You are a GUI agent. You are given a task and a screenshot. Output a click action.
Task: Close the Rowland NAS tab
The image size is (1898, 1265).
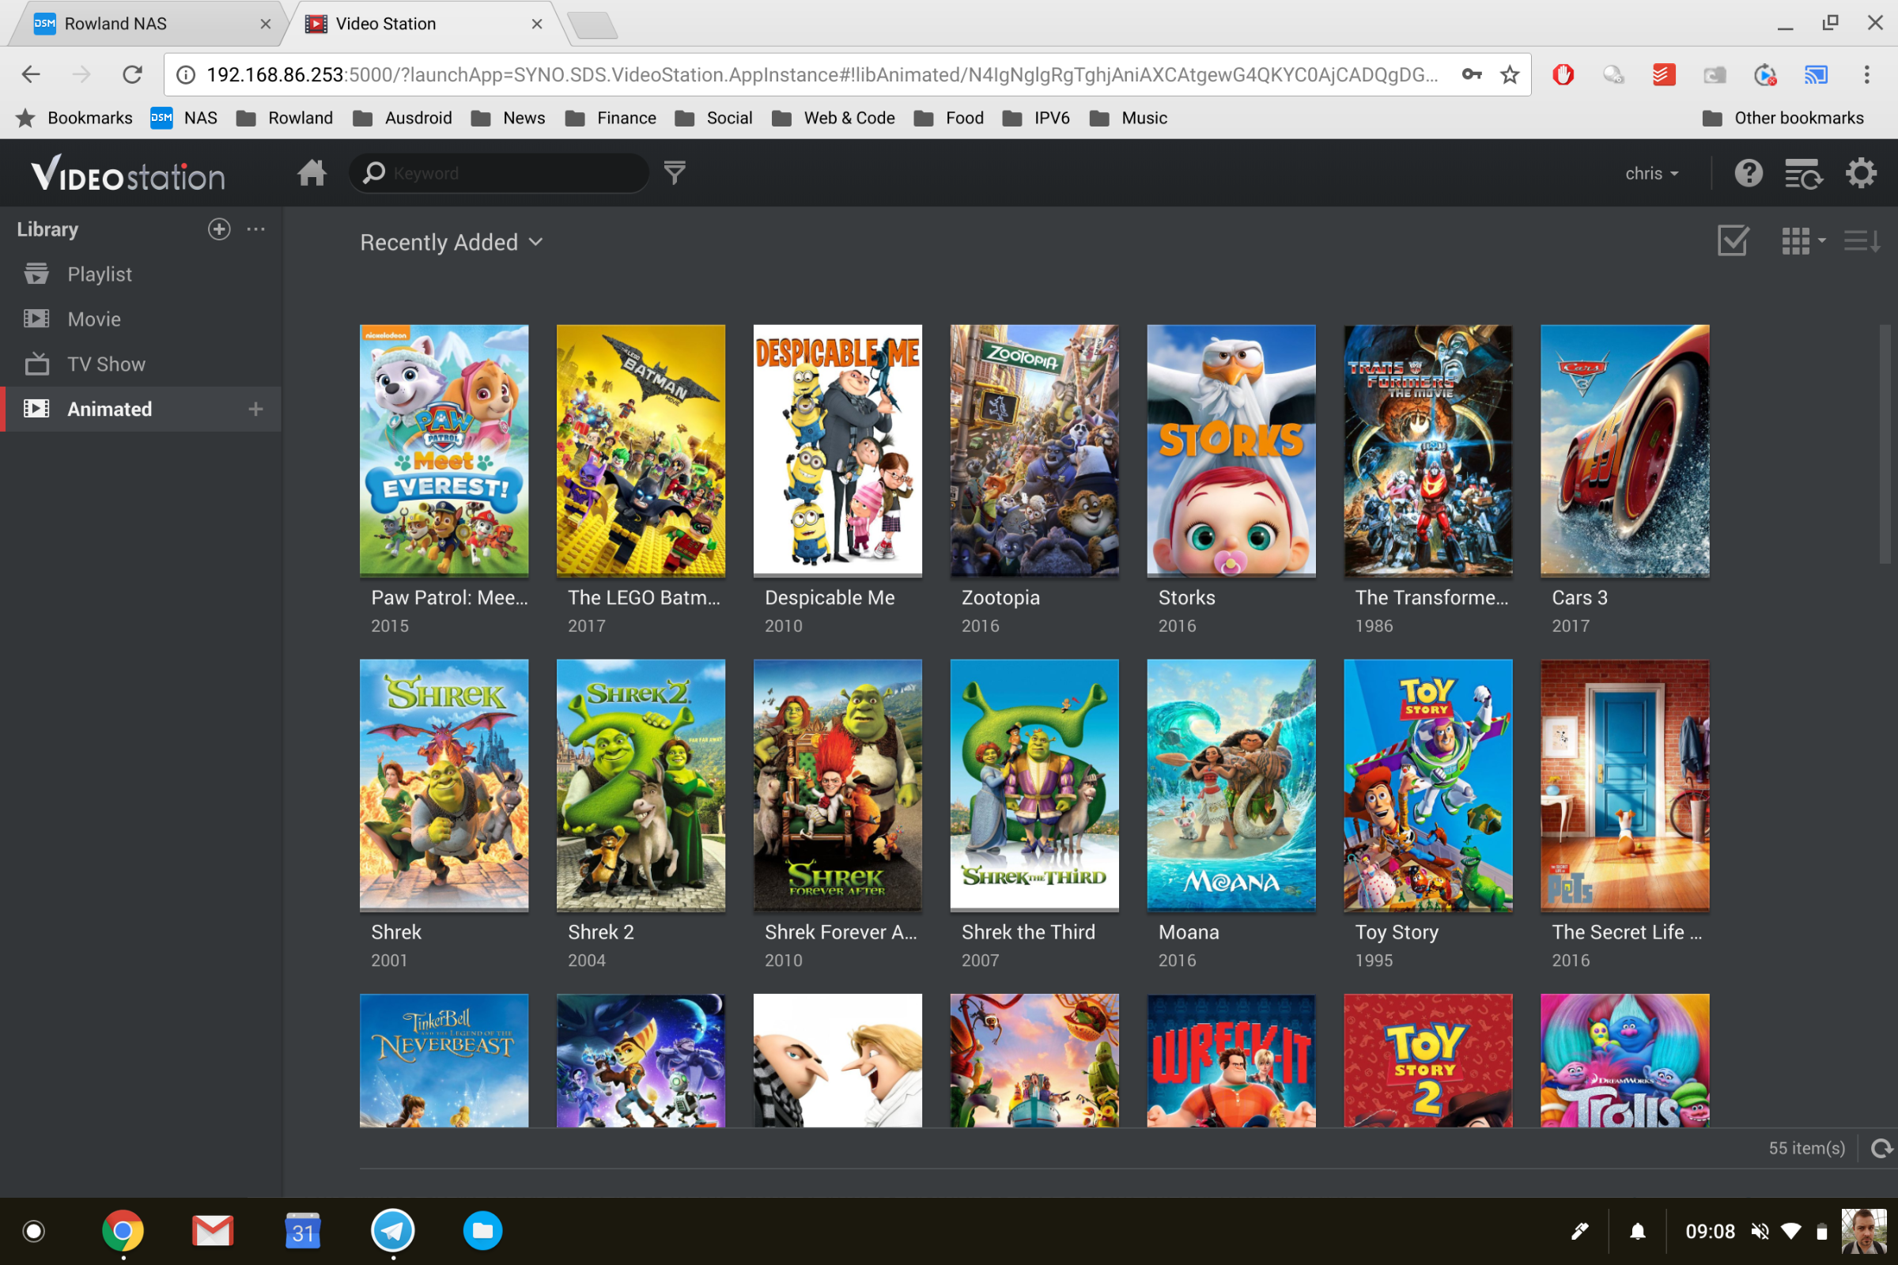click(266, 25)
